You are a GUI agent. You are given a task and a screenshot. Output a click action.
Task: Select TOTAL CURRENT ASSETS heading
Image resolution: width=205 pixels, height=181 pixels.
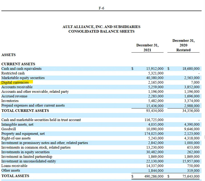tap(25, 110)
